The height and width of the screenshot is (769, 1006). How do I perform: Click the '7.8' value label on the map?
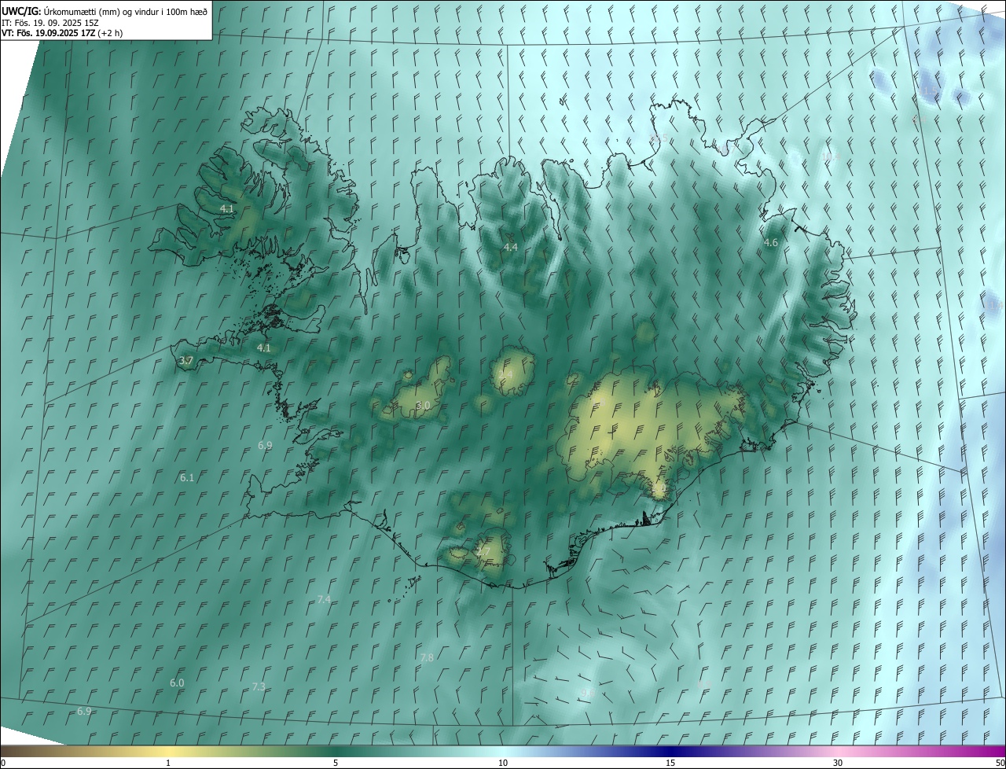[427, 658]
